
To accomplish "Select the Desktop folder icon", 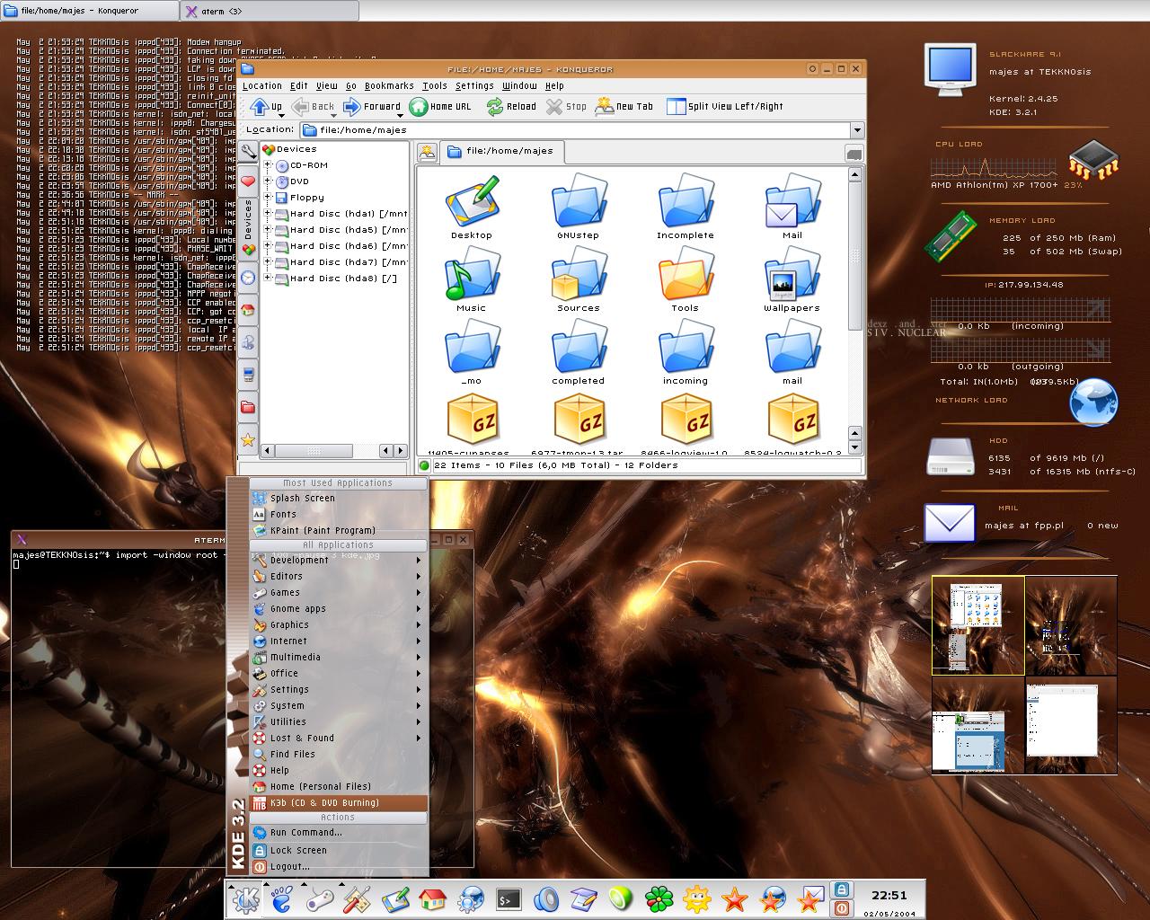I will 471,208.
